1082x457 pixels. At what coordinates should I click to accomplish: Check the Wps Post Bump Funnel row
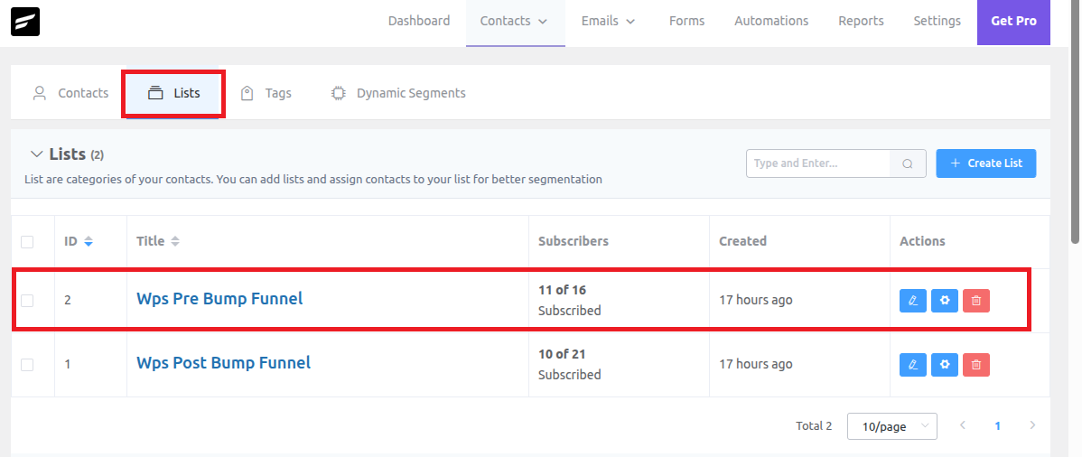tap(27, 365)
